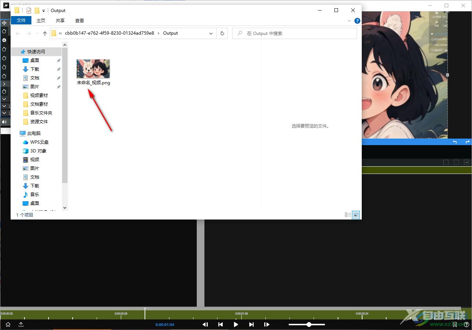Viewport: 472px width, 330px height.
Task: Open pinned 图片 under quick access
Action: pos(35,87)
